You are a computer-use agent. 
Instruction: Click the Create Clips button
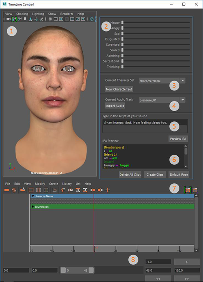(155, 174)
